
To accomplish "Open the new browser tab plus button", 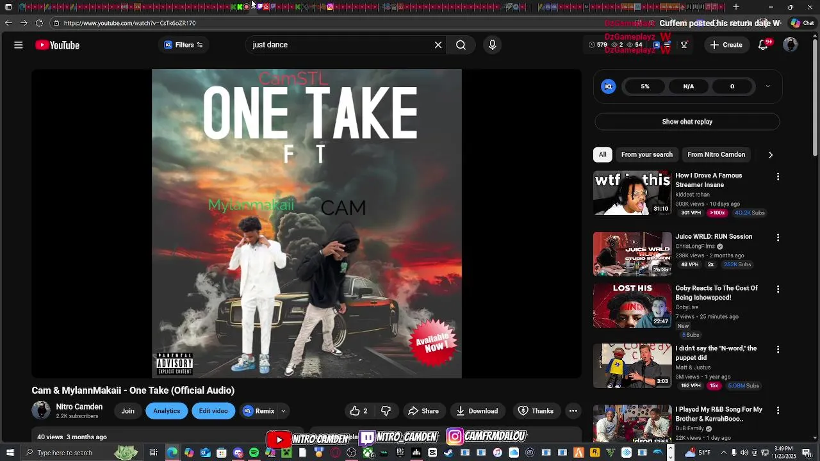I will pyautogui.click(x=736, y=7).
